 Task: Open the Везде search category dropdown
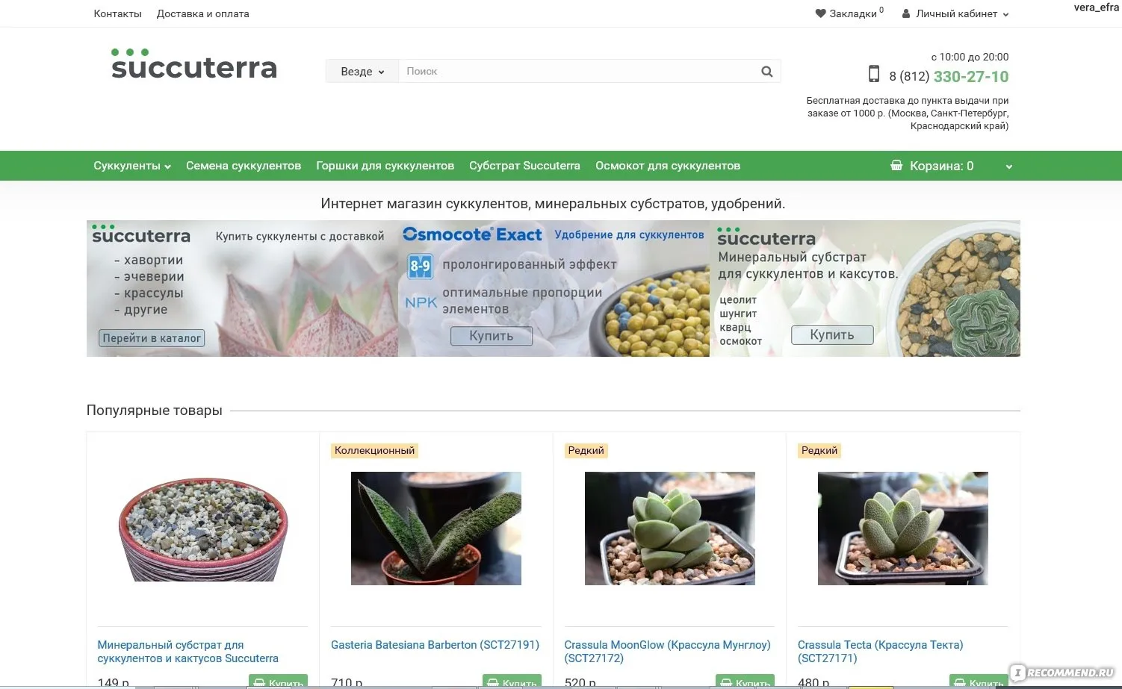[362, 72]
